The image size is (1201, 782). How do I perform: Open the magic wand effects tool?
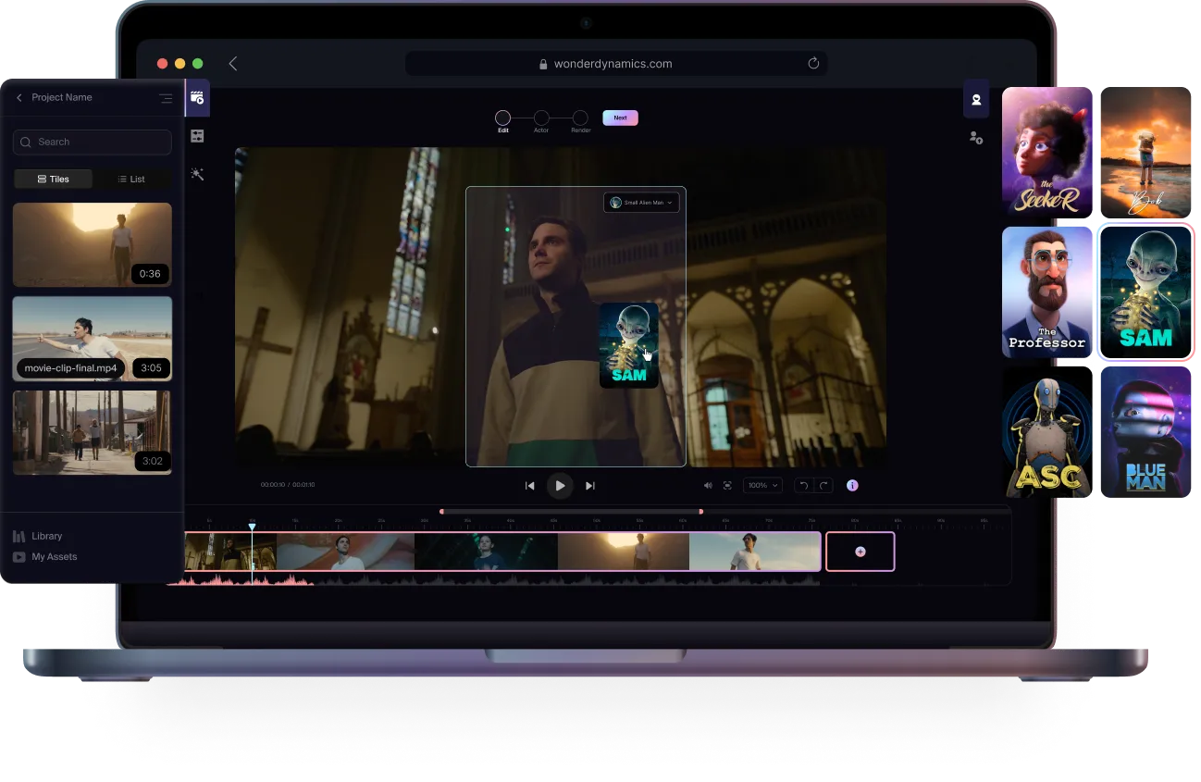click(x=197, y=174)
